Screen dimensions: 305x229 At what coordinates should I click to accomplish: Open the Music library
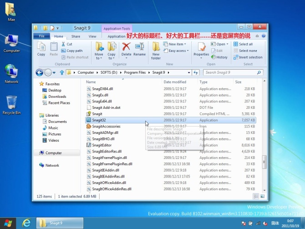coord(51,128)
